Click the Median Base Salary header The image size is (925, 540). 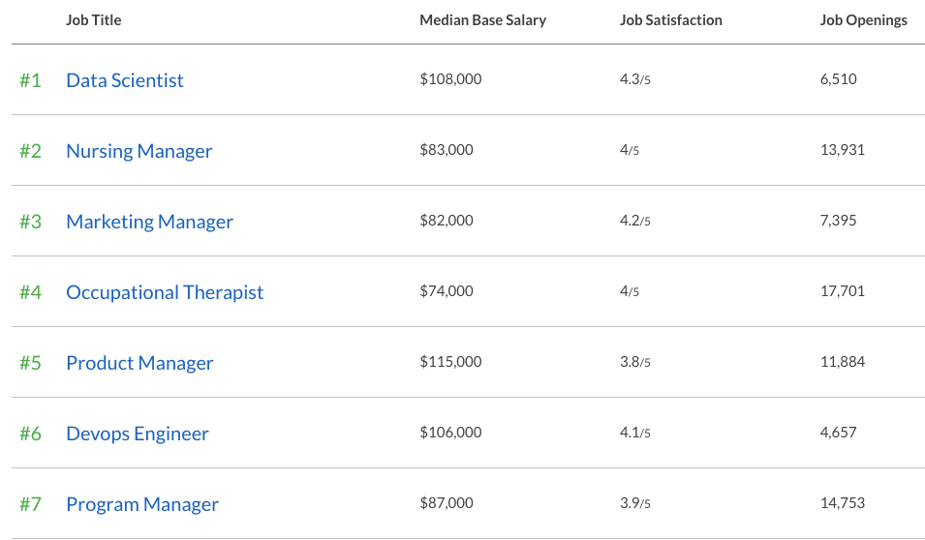482,20
